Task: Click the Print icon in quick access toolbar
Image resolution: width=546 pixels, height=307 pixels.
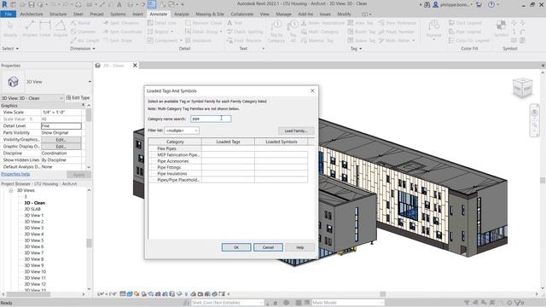Action: click(x=78, y=4)
